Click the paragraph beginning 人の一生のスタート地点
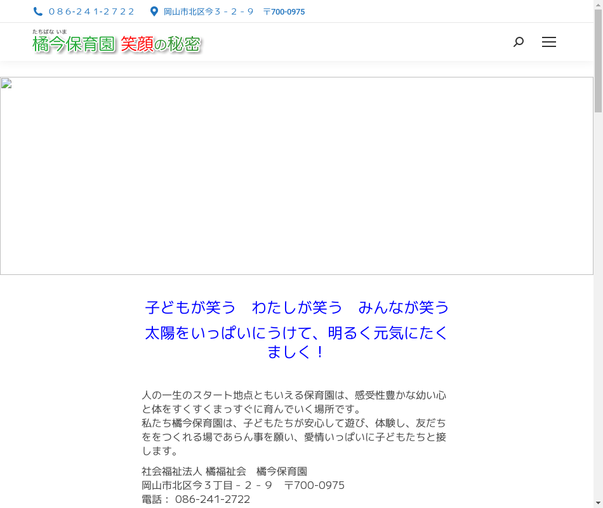 pyautogui.click(x=294, y=402)
